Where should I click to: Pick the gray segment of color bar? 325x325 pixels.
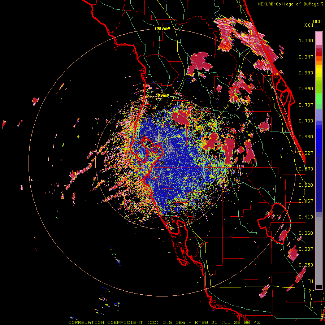(319, 251)
